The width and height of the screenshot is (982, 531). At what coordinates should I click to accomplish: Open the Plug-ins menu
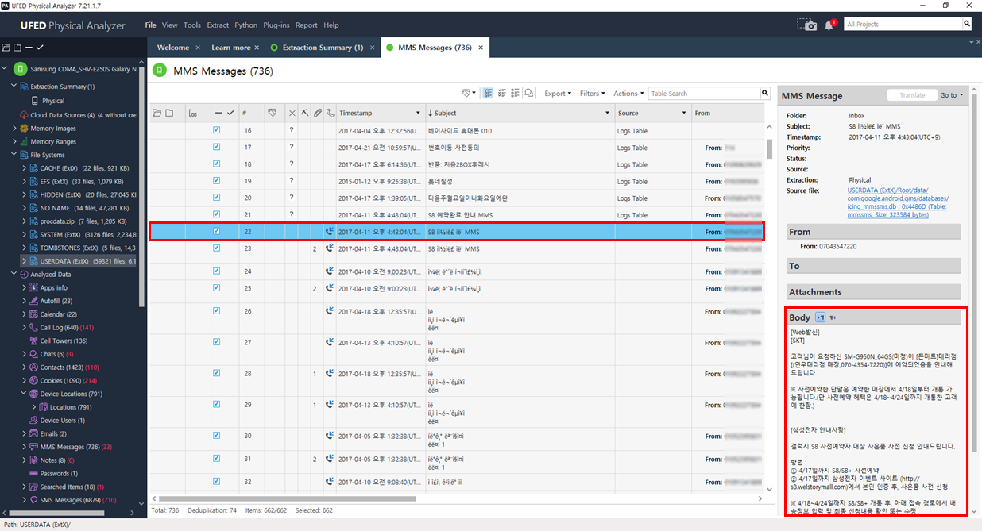[x=276, y=25]
